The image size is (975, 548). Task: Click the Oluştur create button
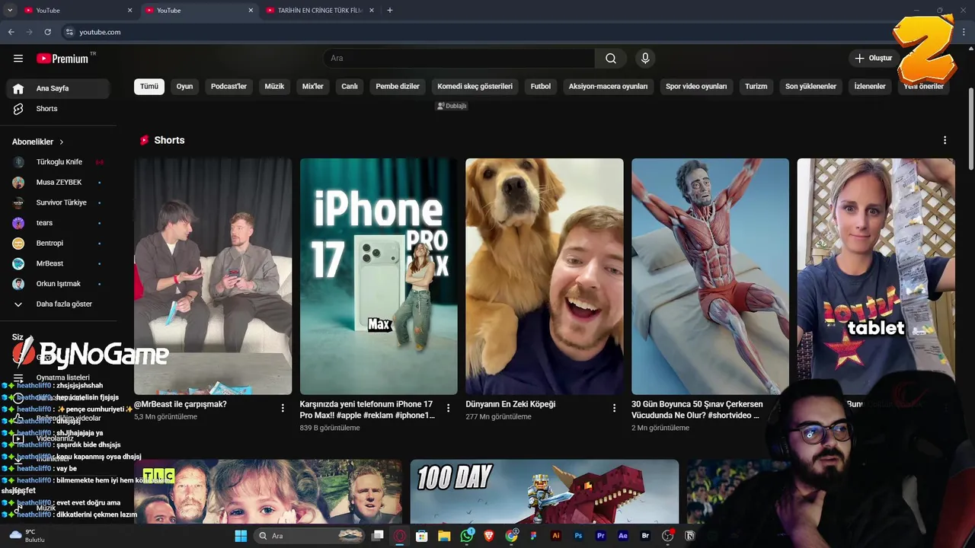(874, 59)
